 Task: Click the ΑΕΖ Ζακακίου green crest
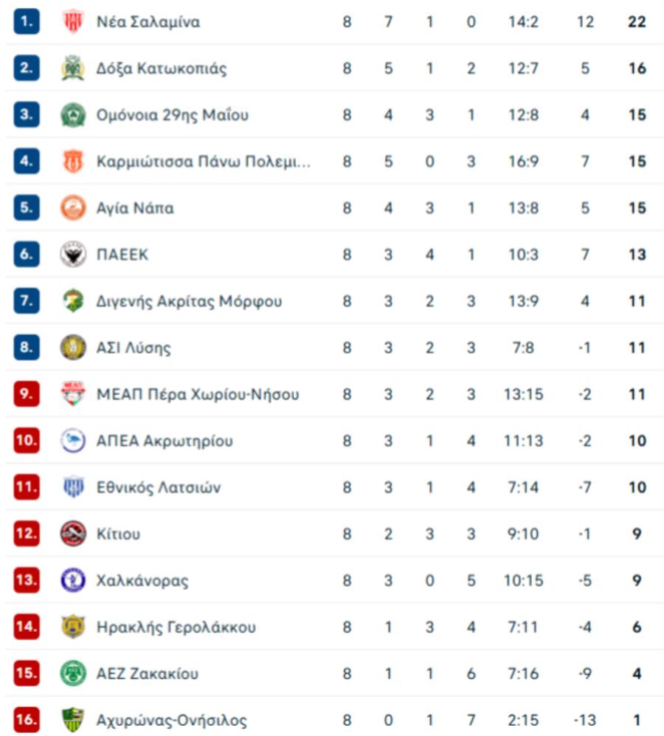tap(72, 673)
